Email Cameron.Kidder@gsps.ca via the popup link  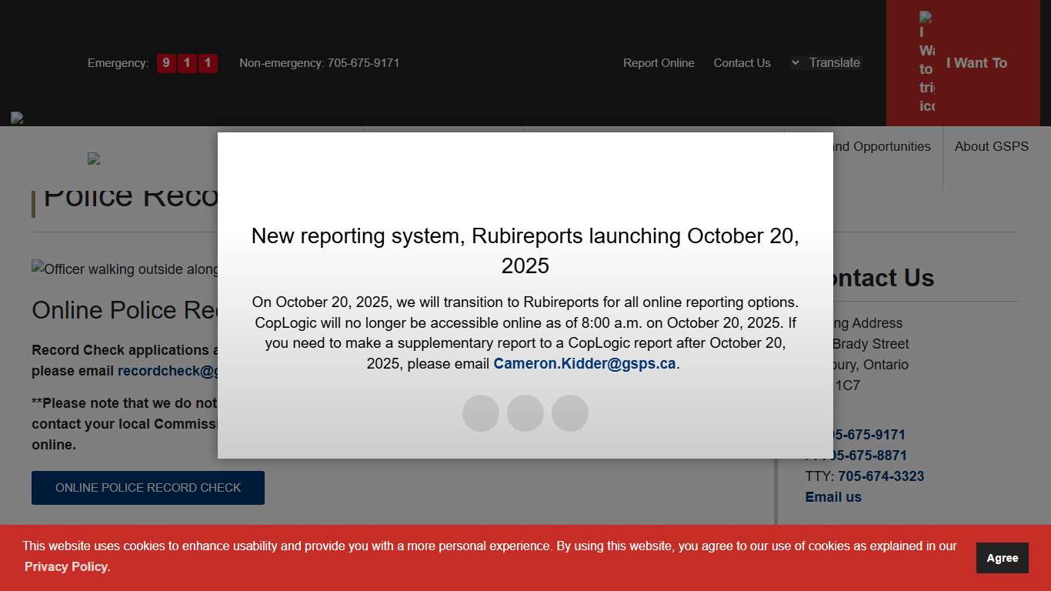point(584,363)
